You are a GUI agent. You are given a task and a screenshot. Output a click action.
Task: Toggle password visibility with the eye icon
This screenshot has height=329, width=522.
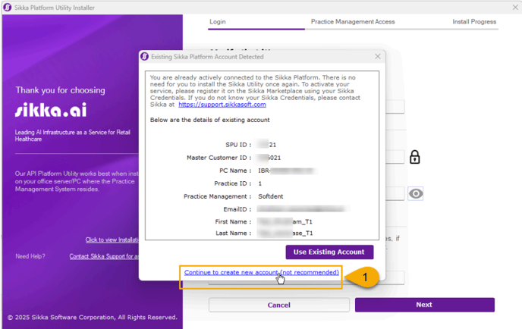[415, 194]
